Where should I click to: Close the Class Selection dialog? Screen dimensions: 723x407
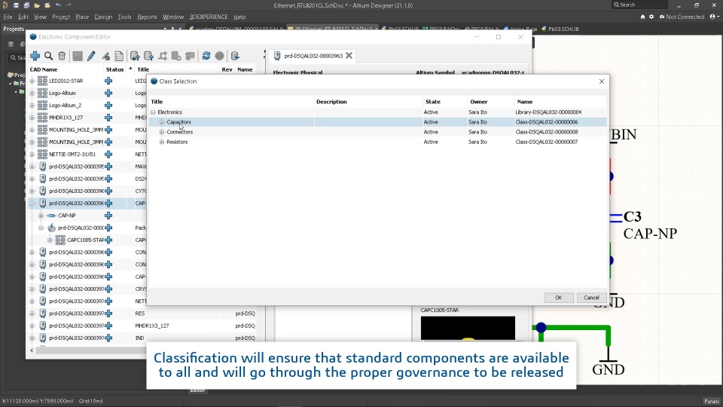(x=601, y=81)
